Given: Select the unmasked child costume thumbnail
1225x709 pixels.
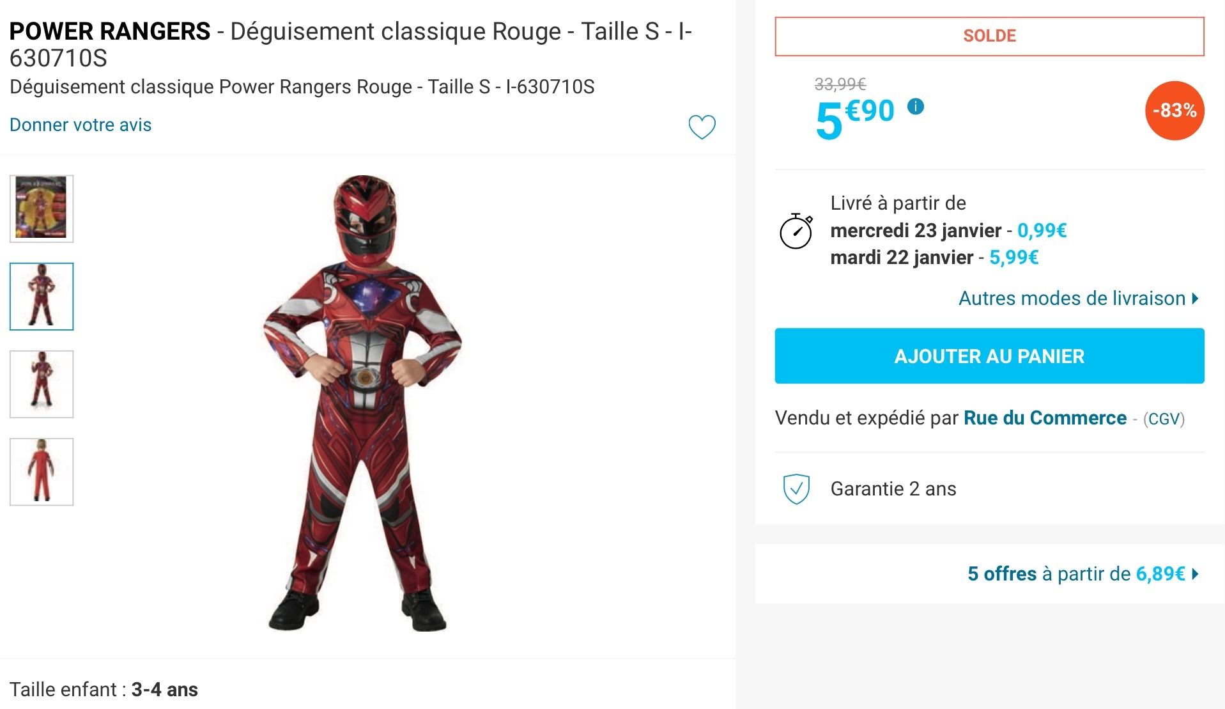Looking at the screenshot, I should [x=42, y=472].
